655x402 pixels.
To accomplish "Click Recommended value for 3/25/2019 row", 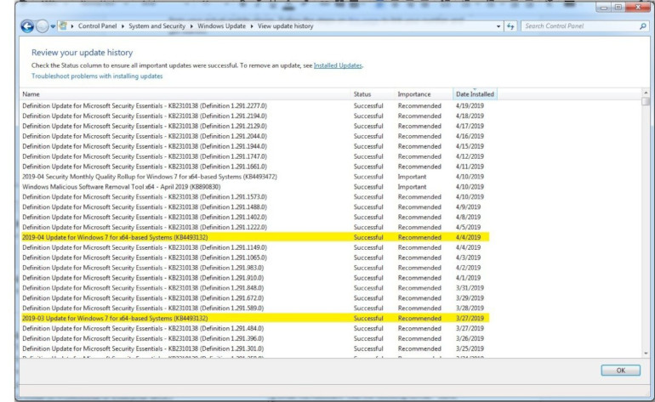I will [419, 348].
